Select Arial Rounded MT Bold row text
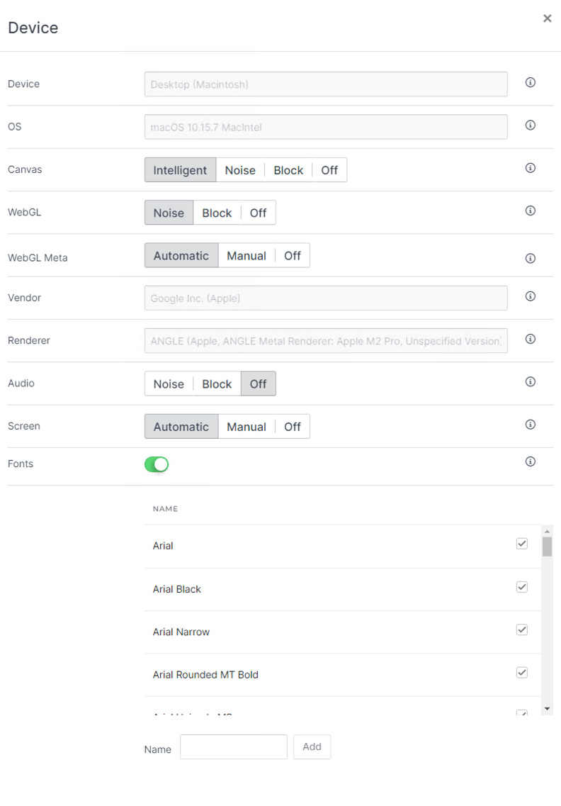This screenshot has width=561, height=806. (205, 674)
